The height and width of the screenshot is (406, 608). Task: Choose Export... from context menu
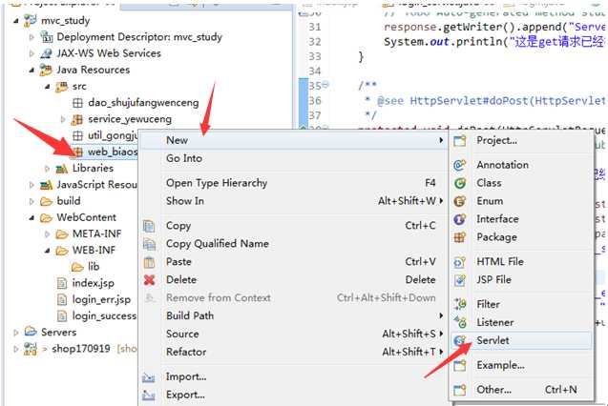click(x=292, y=395)
